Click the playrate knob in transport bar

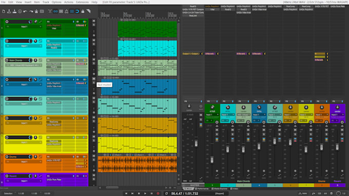click(339, 193)
